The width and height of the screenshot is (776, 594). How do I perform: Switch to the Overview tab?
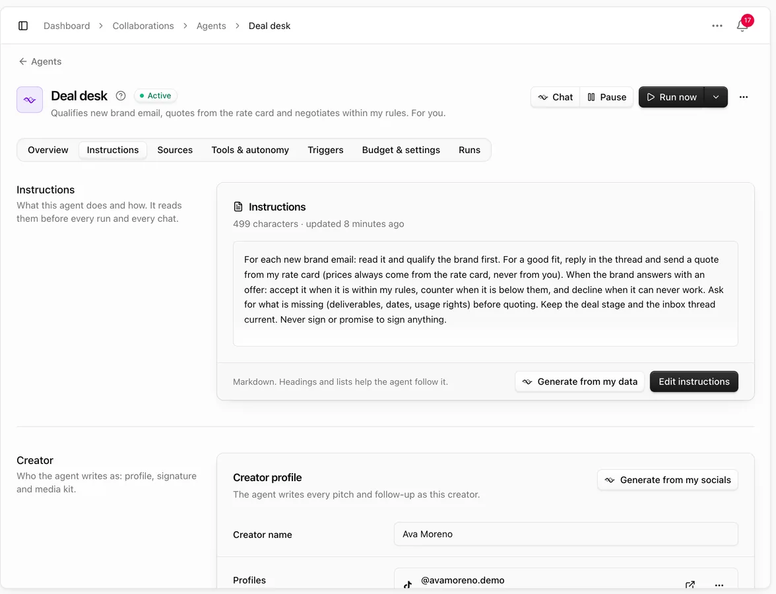tap(48, 150)
